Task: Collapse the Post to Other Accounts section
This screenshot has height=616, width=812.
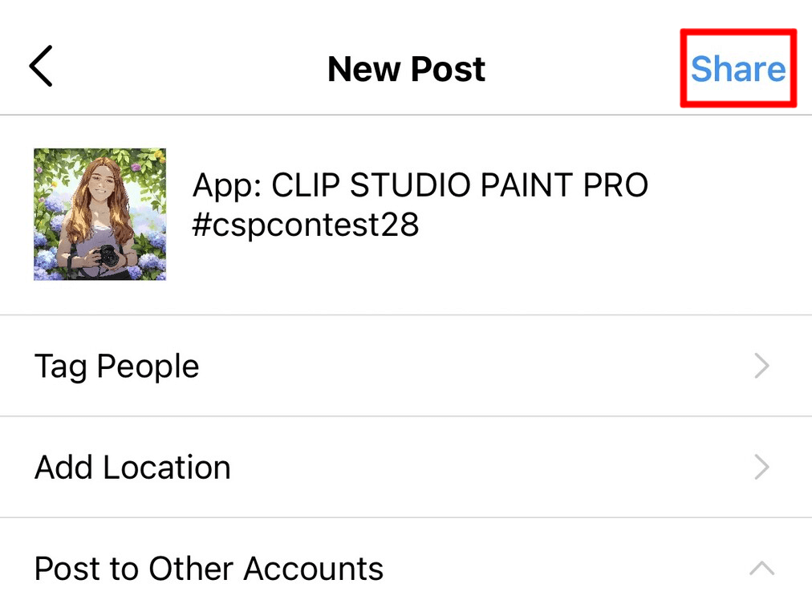Action: pyautogui.click(x=761, y=569)
